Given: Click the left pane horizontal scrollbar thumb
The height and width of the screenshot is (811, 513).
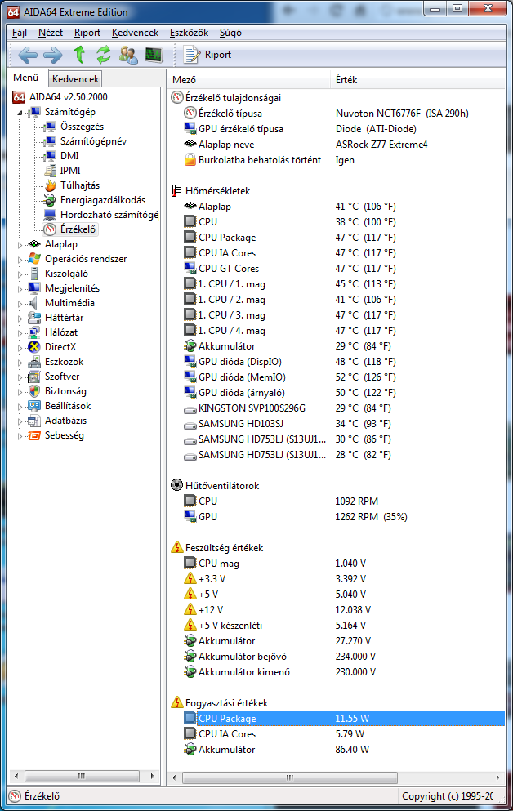Looking at the screenshot, I should click(82, 777).
